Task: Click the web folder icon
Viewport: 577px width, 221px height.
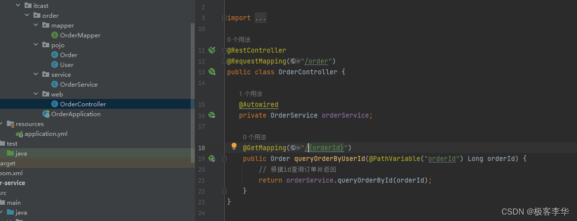Action: 46,94
